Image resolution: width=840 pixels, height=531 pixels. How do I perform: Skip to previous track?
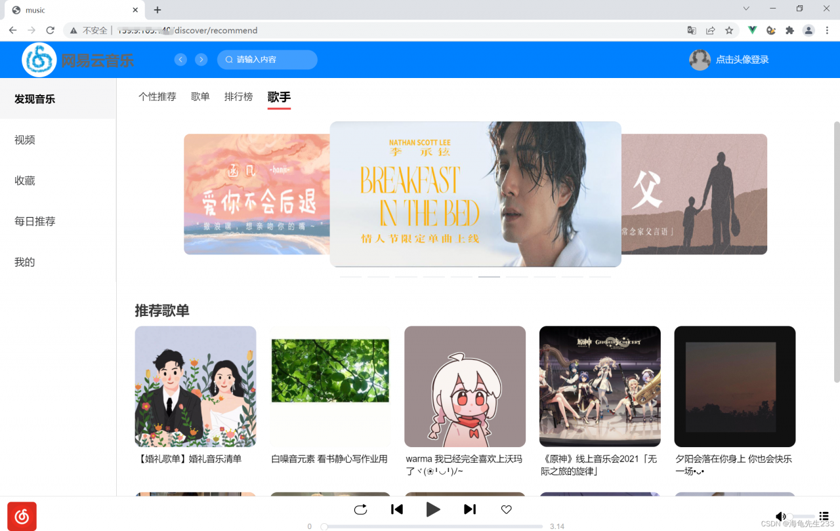pos(397,509)
